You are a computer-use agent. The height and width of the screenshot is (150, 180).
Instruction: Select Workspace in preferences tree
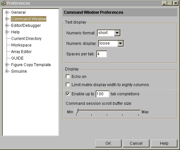pos(21,45)
